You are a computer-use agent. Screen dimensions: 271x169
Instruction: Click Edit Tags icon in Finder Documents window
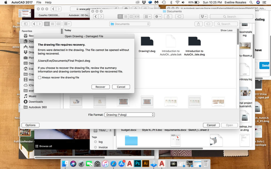click(179, 17)
